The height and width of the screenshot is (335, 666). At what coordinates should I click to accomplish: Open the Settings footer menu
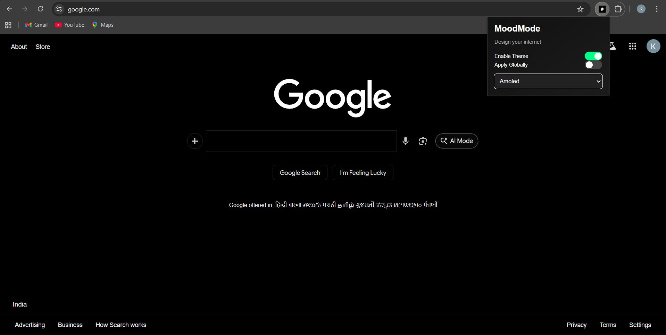click(x=640, y=325)
